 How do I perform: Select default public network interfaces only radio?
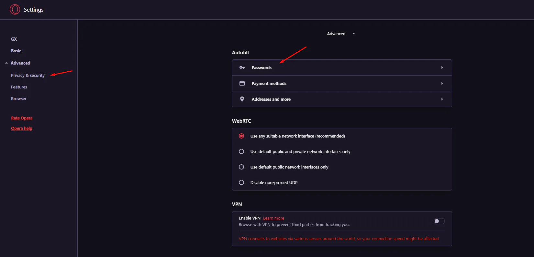[241, 167]
